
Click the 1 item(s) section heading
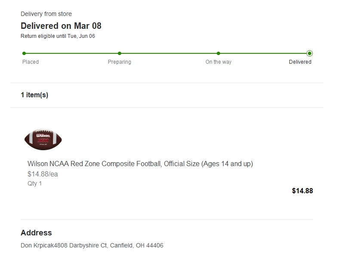tap(34, 95)
